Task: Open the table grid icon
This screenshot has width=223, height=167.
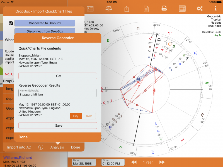Action: (182, 9)
